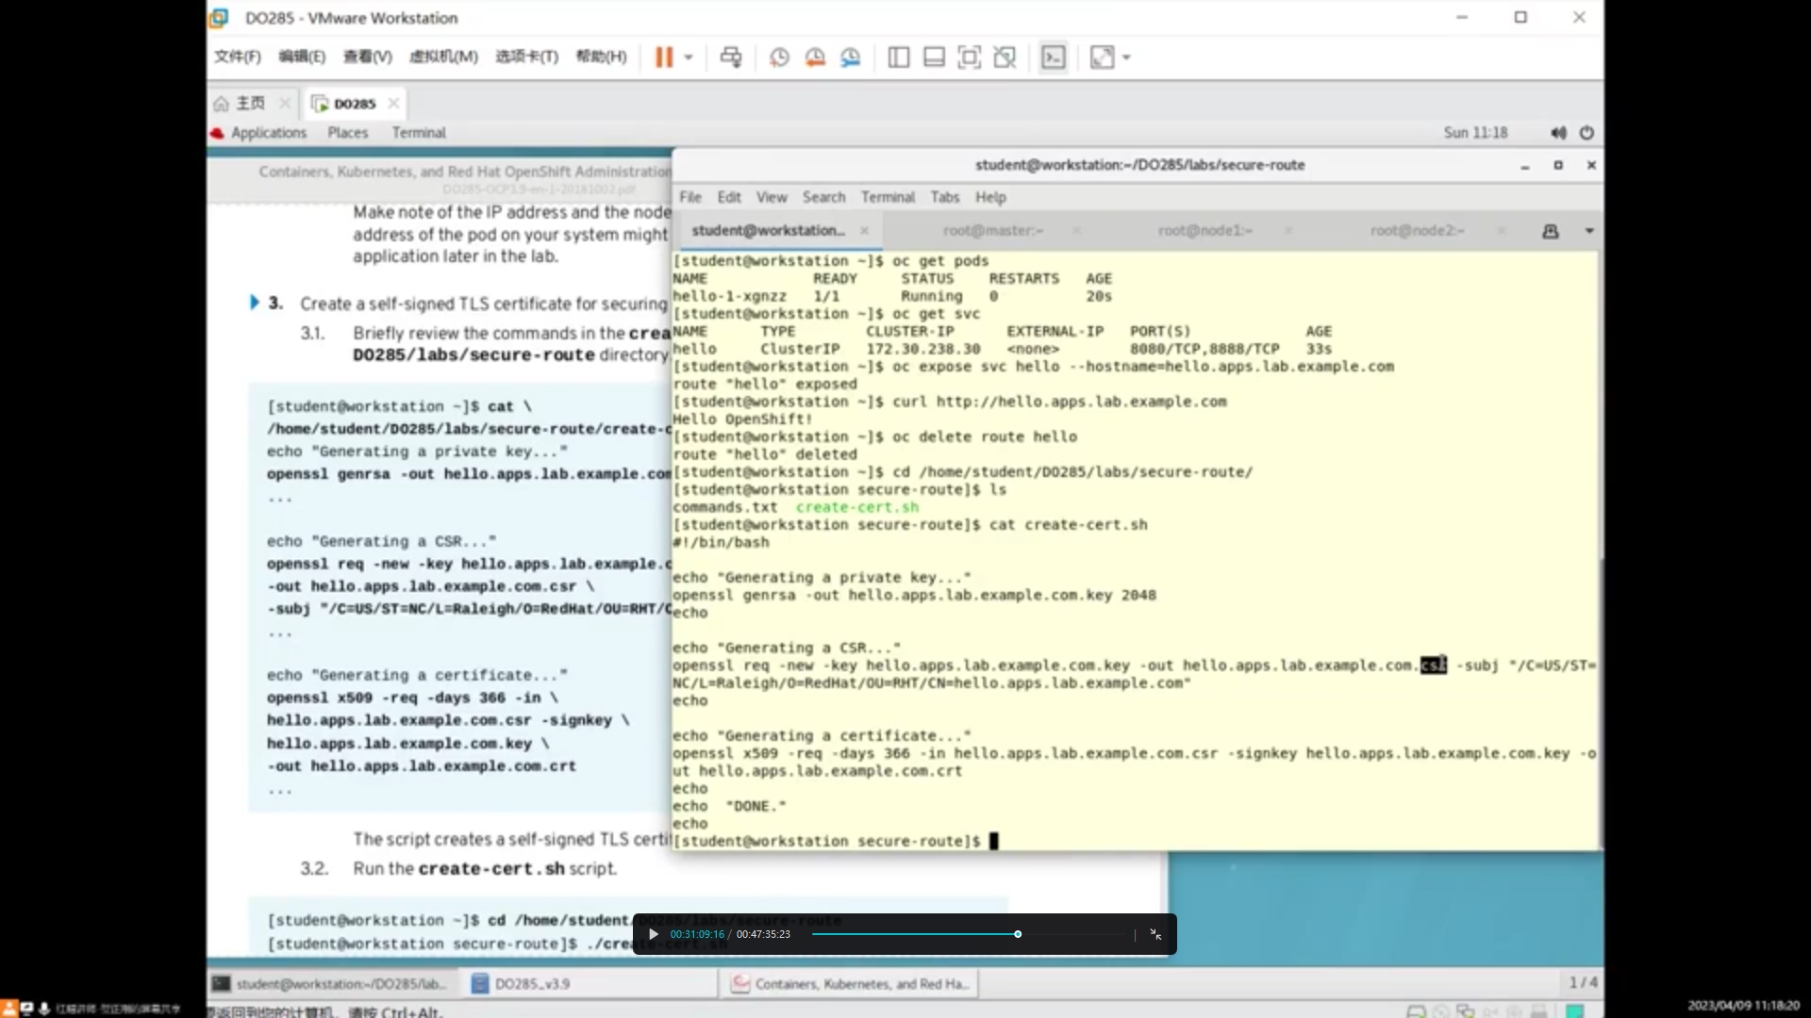Switch to the root@node1 terminal tab
This screenshot has height=1018, width=1811.
1205,230
